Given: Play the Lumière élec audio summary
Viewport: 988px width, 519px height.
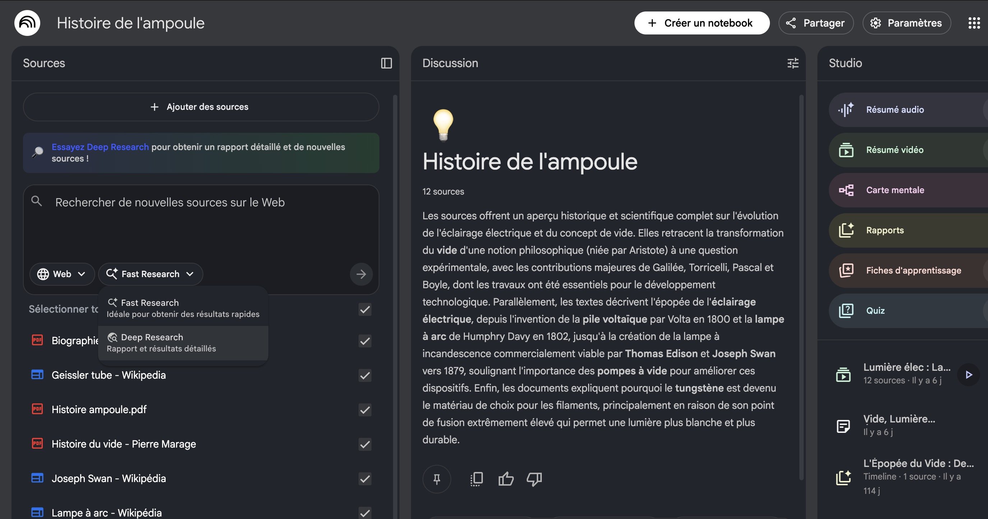Looking at the screenshot, I should (969, 375).
